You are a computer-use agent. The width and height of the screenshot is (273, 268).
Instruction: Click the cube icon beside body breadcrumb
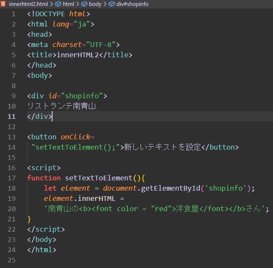tap(84, 4)
